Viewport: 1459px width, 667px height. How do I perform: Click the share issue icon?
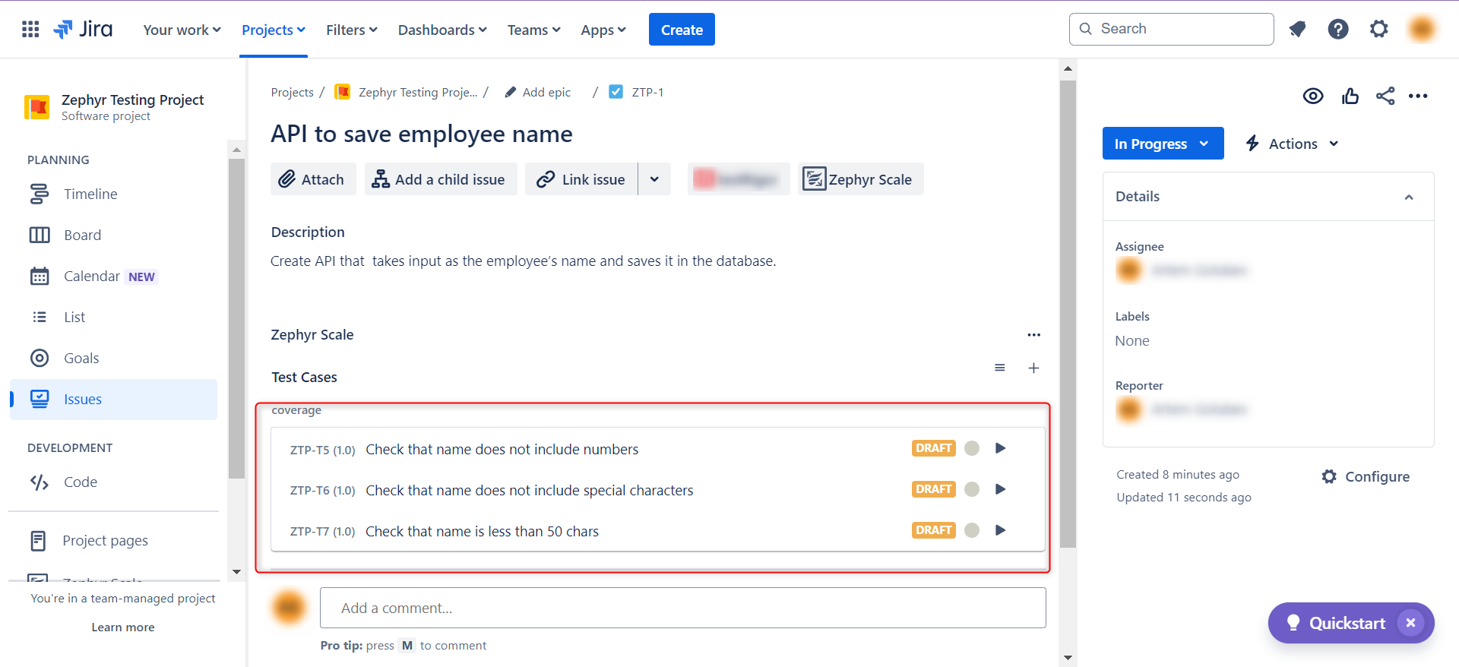1385,96
